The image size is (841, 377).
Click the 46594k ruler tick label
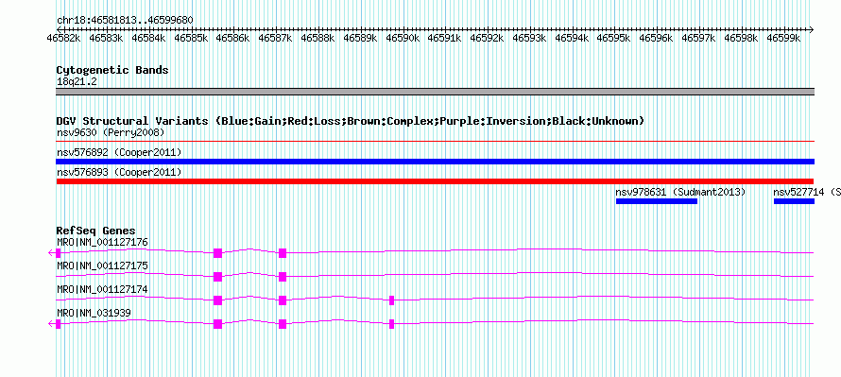pos(572,39)
